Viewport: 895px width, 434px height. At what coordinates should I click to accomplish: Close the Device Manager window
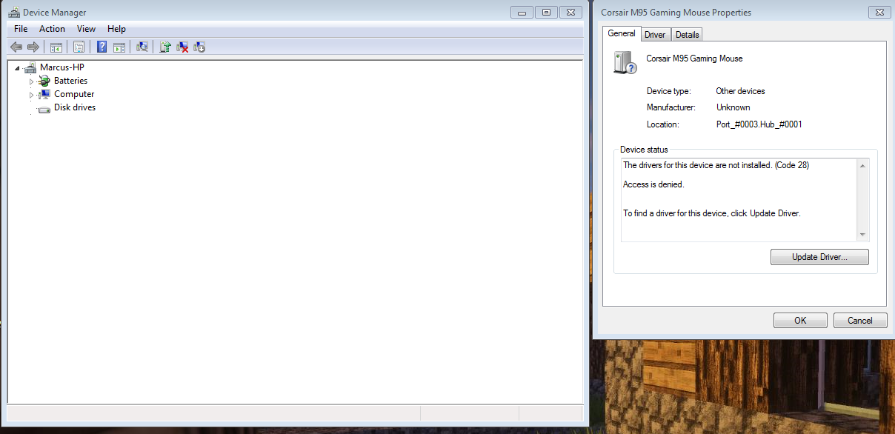569,12
